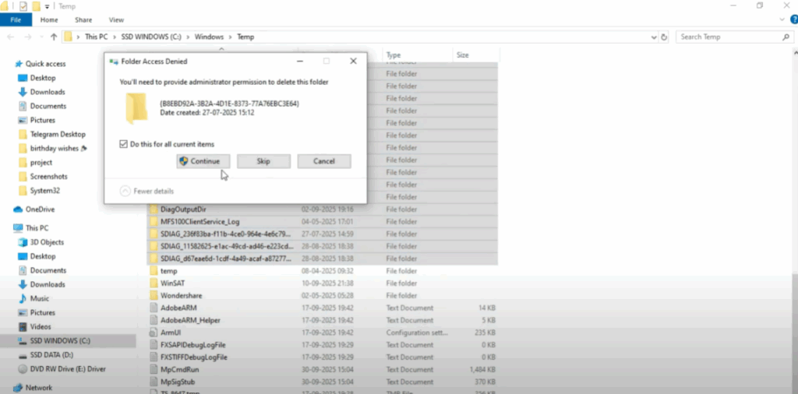Refresh the Temp folder view
Viewport: 798px width, 394px height.
point(664,37)
